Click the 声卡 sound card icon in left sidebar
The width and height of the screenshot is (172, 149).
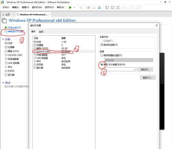pyautogui.click(x=6, y=67)
